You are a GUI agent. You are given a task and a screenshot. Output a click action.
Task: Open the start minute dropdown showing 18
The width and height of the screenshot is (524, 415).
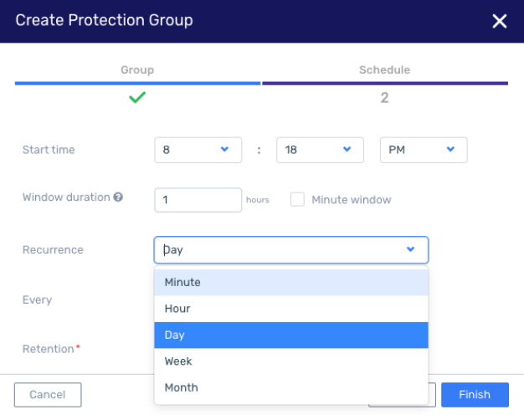320,150
